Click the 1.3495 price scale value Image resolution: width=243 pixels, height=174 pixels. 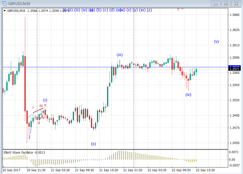click(234, 116)
